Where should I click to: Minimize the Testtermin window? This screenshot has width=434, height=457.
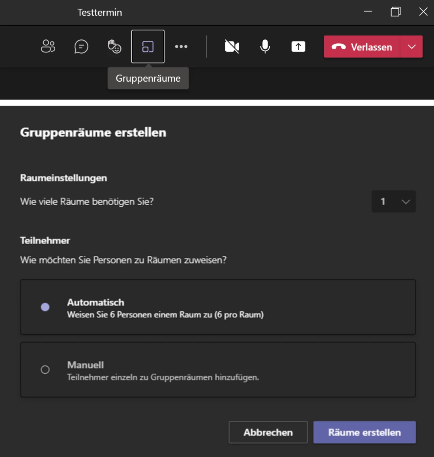(367, 12)
